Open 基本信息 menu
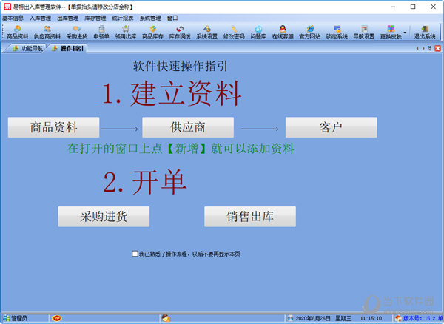Screen dimensions: 444x324 [13, 18]
